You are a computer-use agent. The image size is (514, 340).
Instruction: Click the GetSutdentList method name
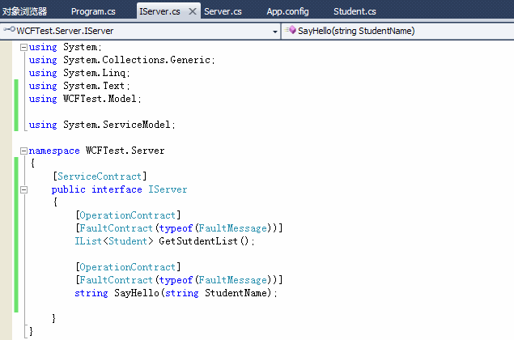pos(198,241)
